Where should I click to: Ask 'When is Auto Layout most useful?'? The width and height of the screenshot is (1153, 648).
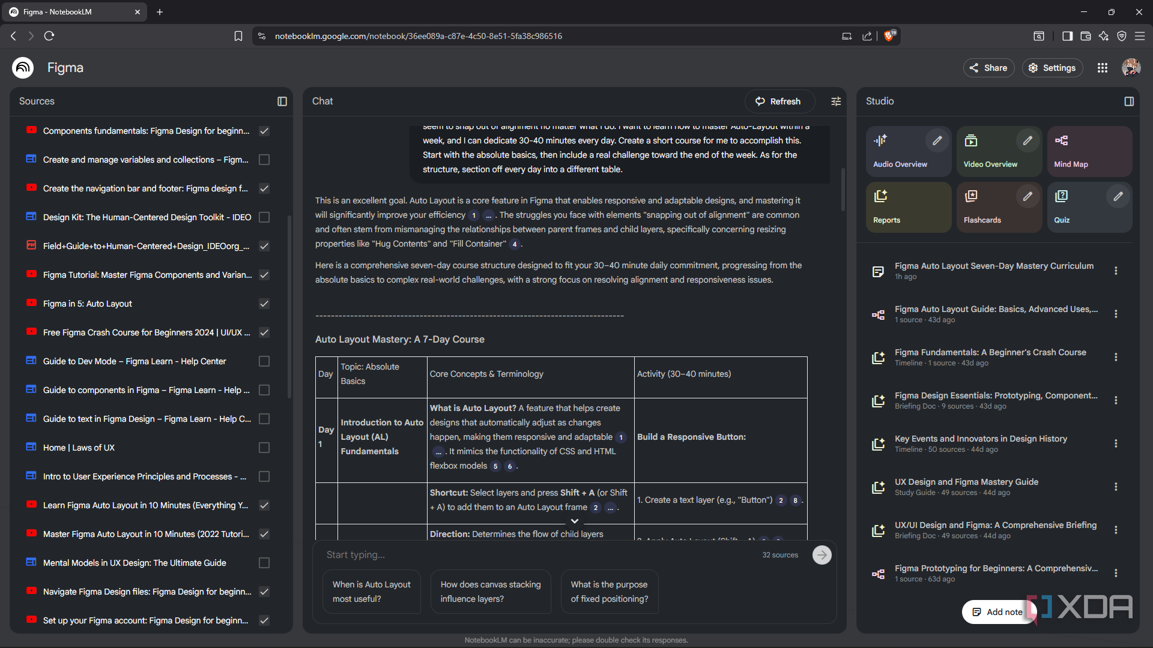pyautogui.click(x=372, y=592)
